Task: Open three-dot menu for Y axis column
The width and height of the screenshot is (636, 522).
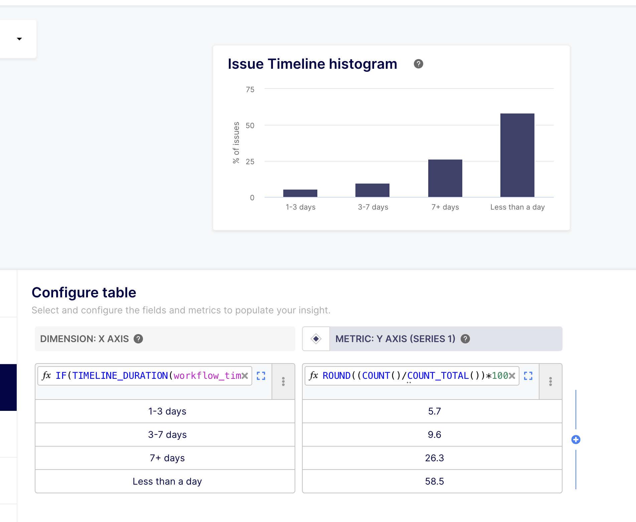Action: click(550, 381)
